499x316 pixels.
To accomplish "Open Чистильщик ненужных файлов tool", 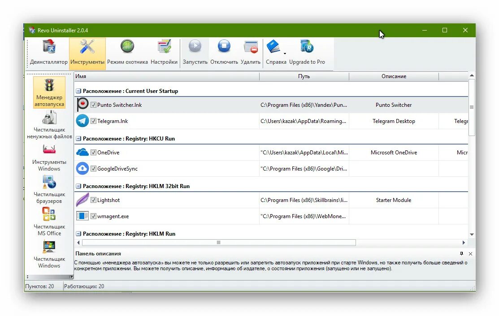I will point(49,125).
